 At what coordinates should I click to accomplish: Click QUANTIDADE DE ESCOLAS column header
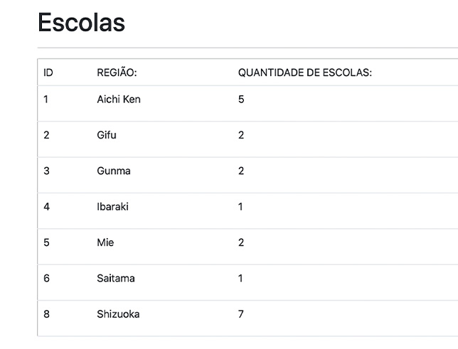pos(305,73)
